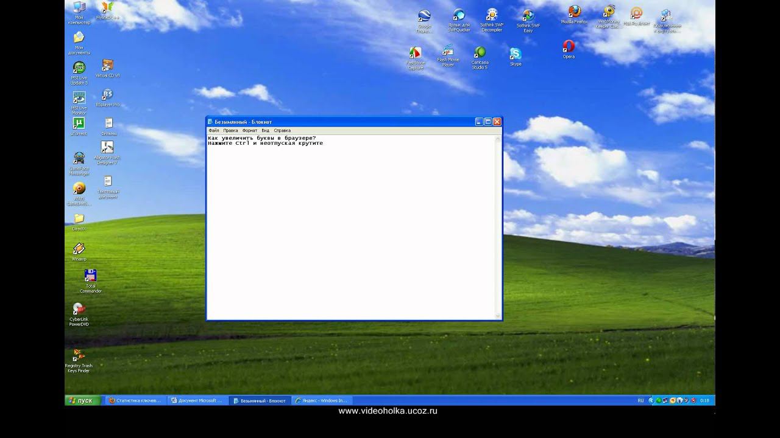Open the Правка menu in Notepad
Viewport: 780px width, 438px height.
pyautogui.click(x=230, y=130)
